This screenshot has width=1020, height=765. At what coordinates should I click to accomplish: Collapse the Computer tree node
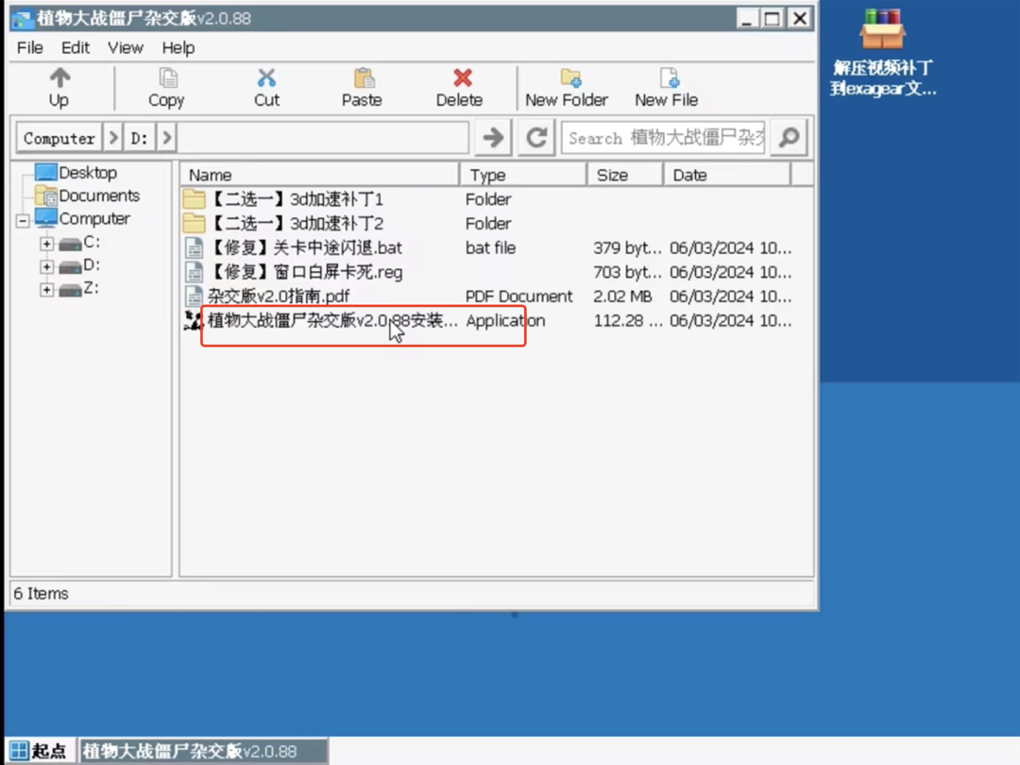coord(23,220)
